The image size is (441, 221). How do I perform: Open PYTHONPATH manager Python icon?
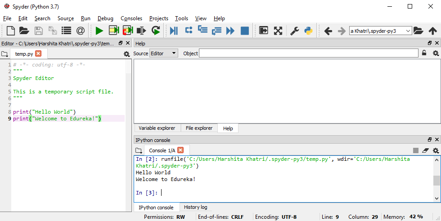click(x=309, y=31)
